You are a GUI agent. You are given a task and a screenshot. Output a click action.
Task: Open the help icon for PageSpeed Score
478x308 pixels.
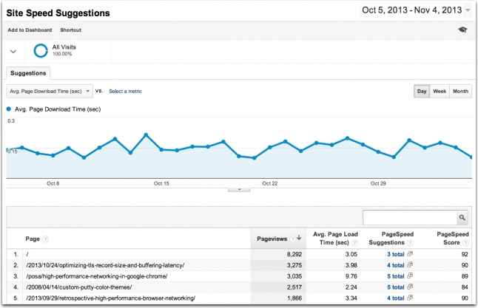tap(465, 243)
